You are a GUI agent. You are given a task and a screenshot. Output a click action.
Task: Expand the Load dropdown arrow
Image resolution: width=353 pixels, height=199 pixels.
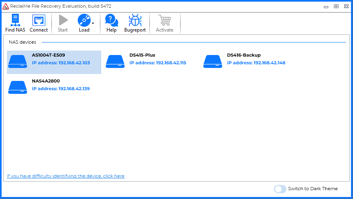click(93, 23)
